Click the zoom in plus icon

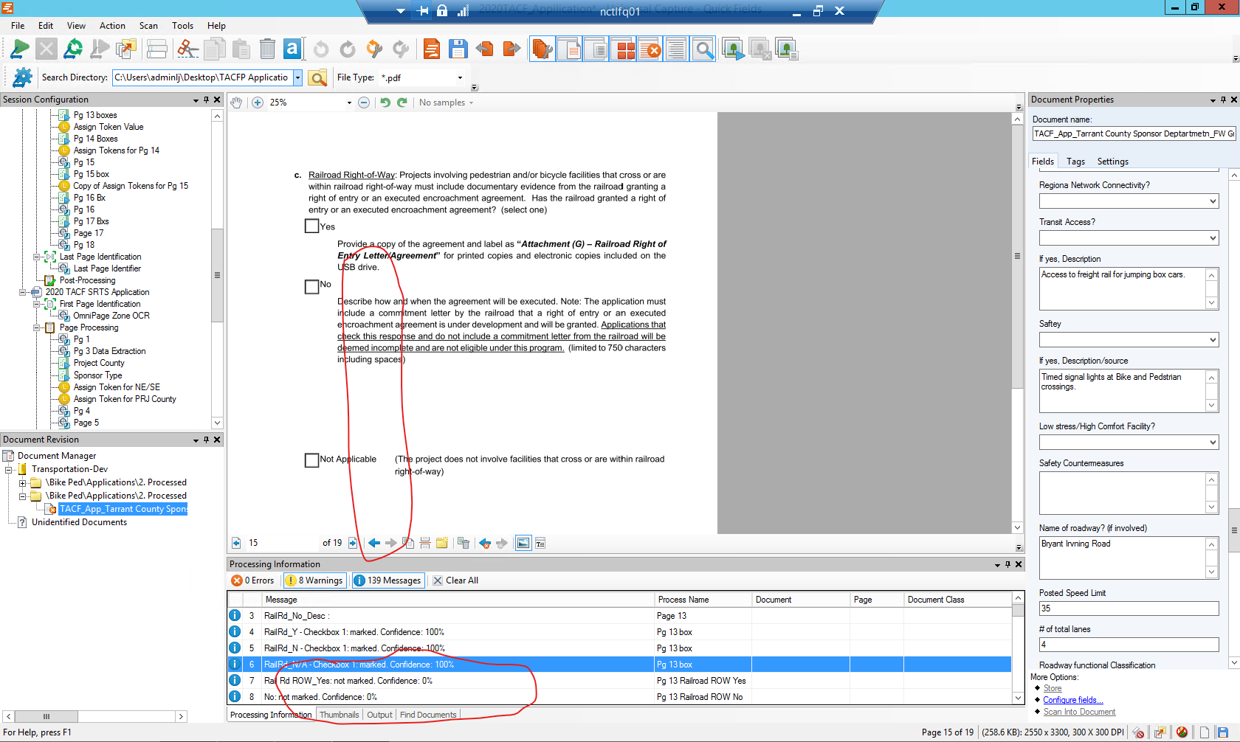click(258, 103)
